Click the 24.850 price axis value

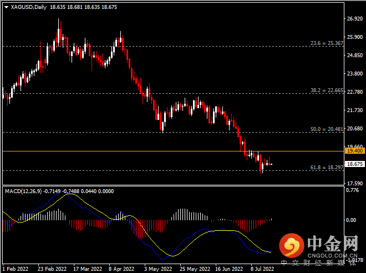click(355, 55)
